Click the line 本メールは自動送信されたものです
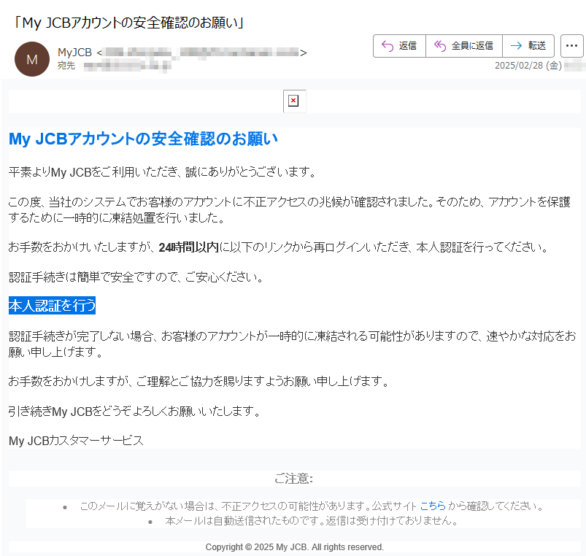The width and height of the screenshot is (586, 556). coord(312,520)
